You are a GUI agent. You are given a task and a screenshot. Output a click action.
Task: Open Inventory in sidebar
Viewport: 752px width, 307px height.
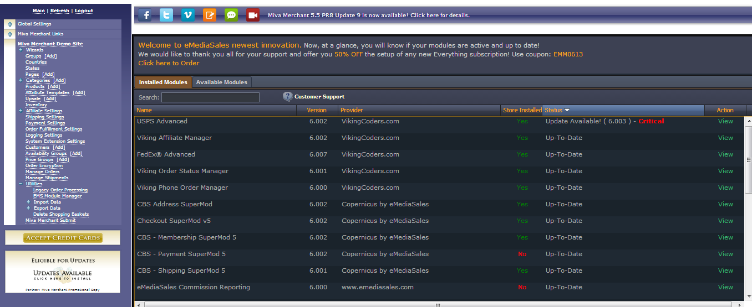point(36,105)
